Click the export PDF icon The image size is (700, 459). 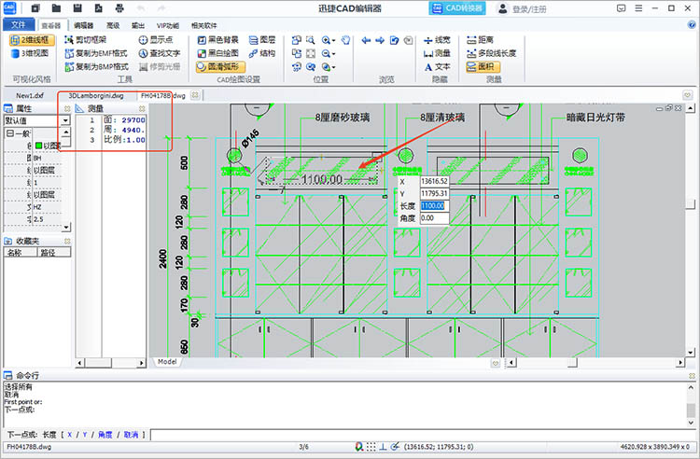pyautogui.click(x=98, y=8)
